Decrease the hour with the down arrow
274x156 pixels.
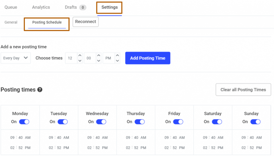[80, 61]
